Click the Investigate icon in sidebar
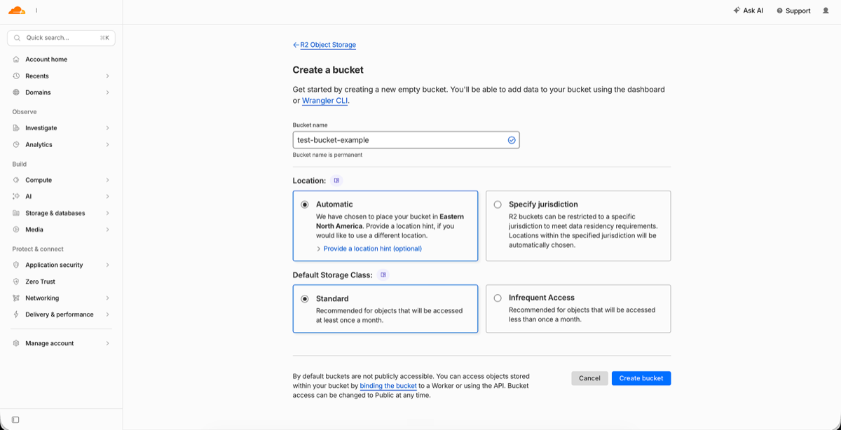This screenshot has height=430, width=841. coord(16,128)
